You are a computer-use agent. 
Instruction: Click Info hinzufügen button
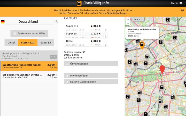point(91,76)
